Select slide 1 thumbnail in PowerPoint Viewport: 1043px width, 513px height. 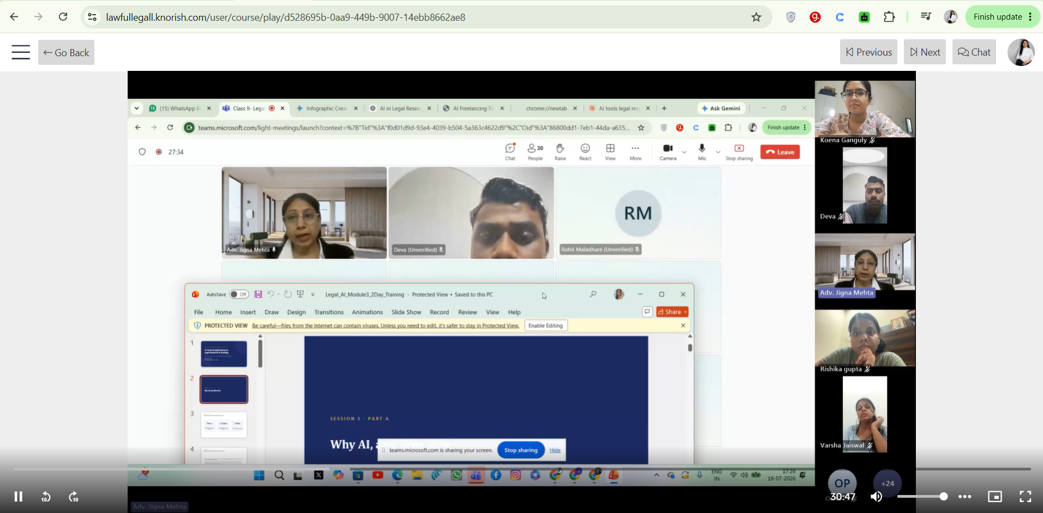(x=224, y=354)
